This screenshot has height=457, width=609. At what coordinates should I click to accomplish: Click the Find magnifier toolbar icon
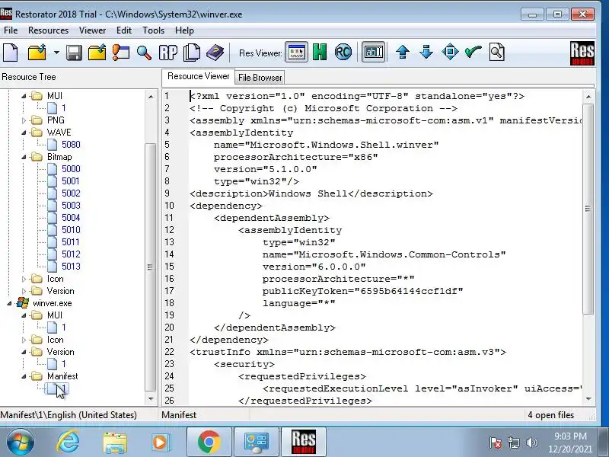click(144, 52)
